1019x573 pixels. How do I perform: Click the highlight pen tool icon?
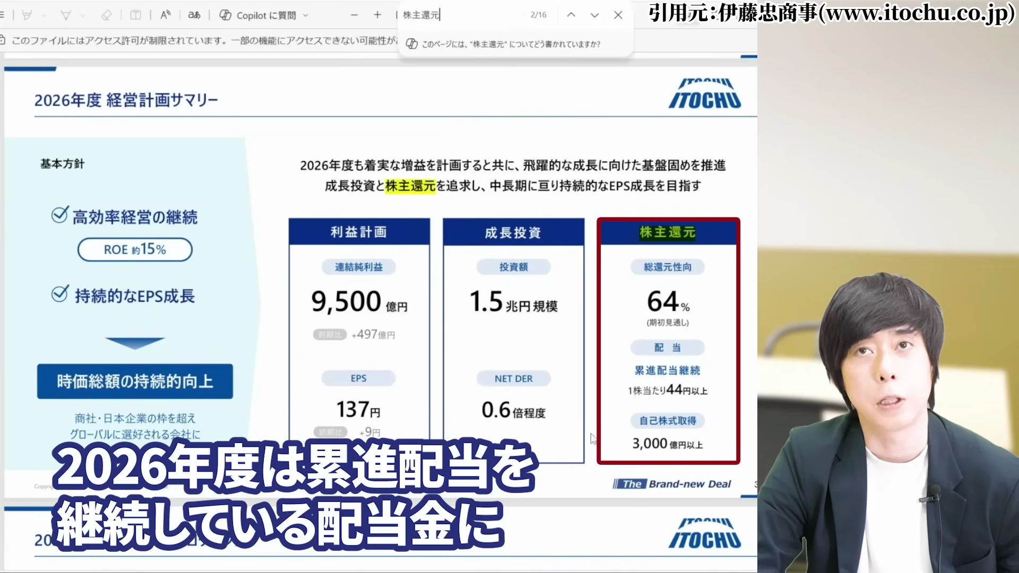(x=27, y=15)
